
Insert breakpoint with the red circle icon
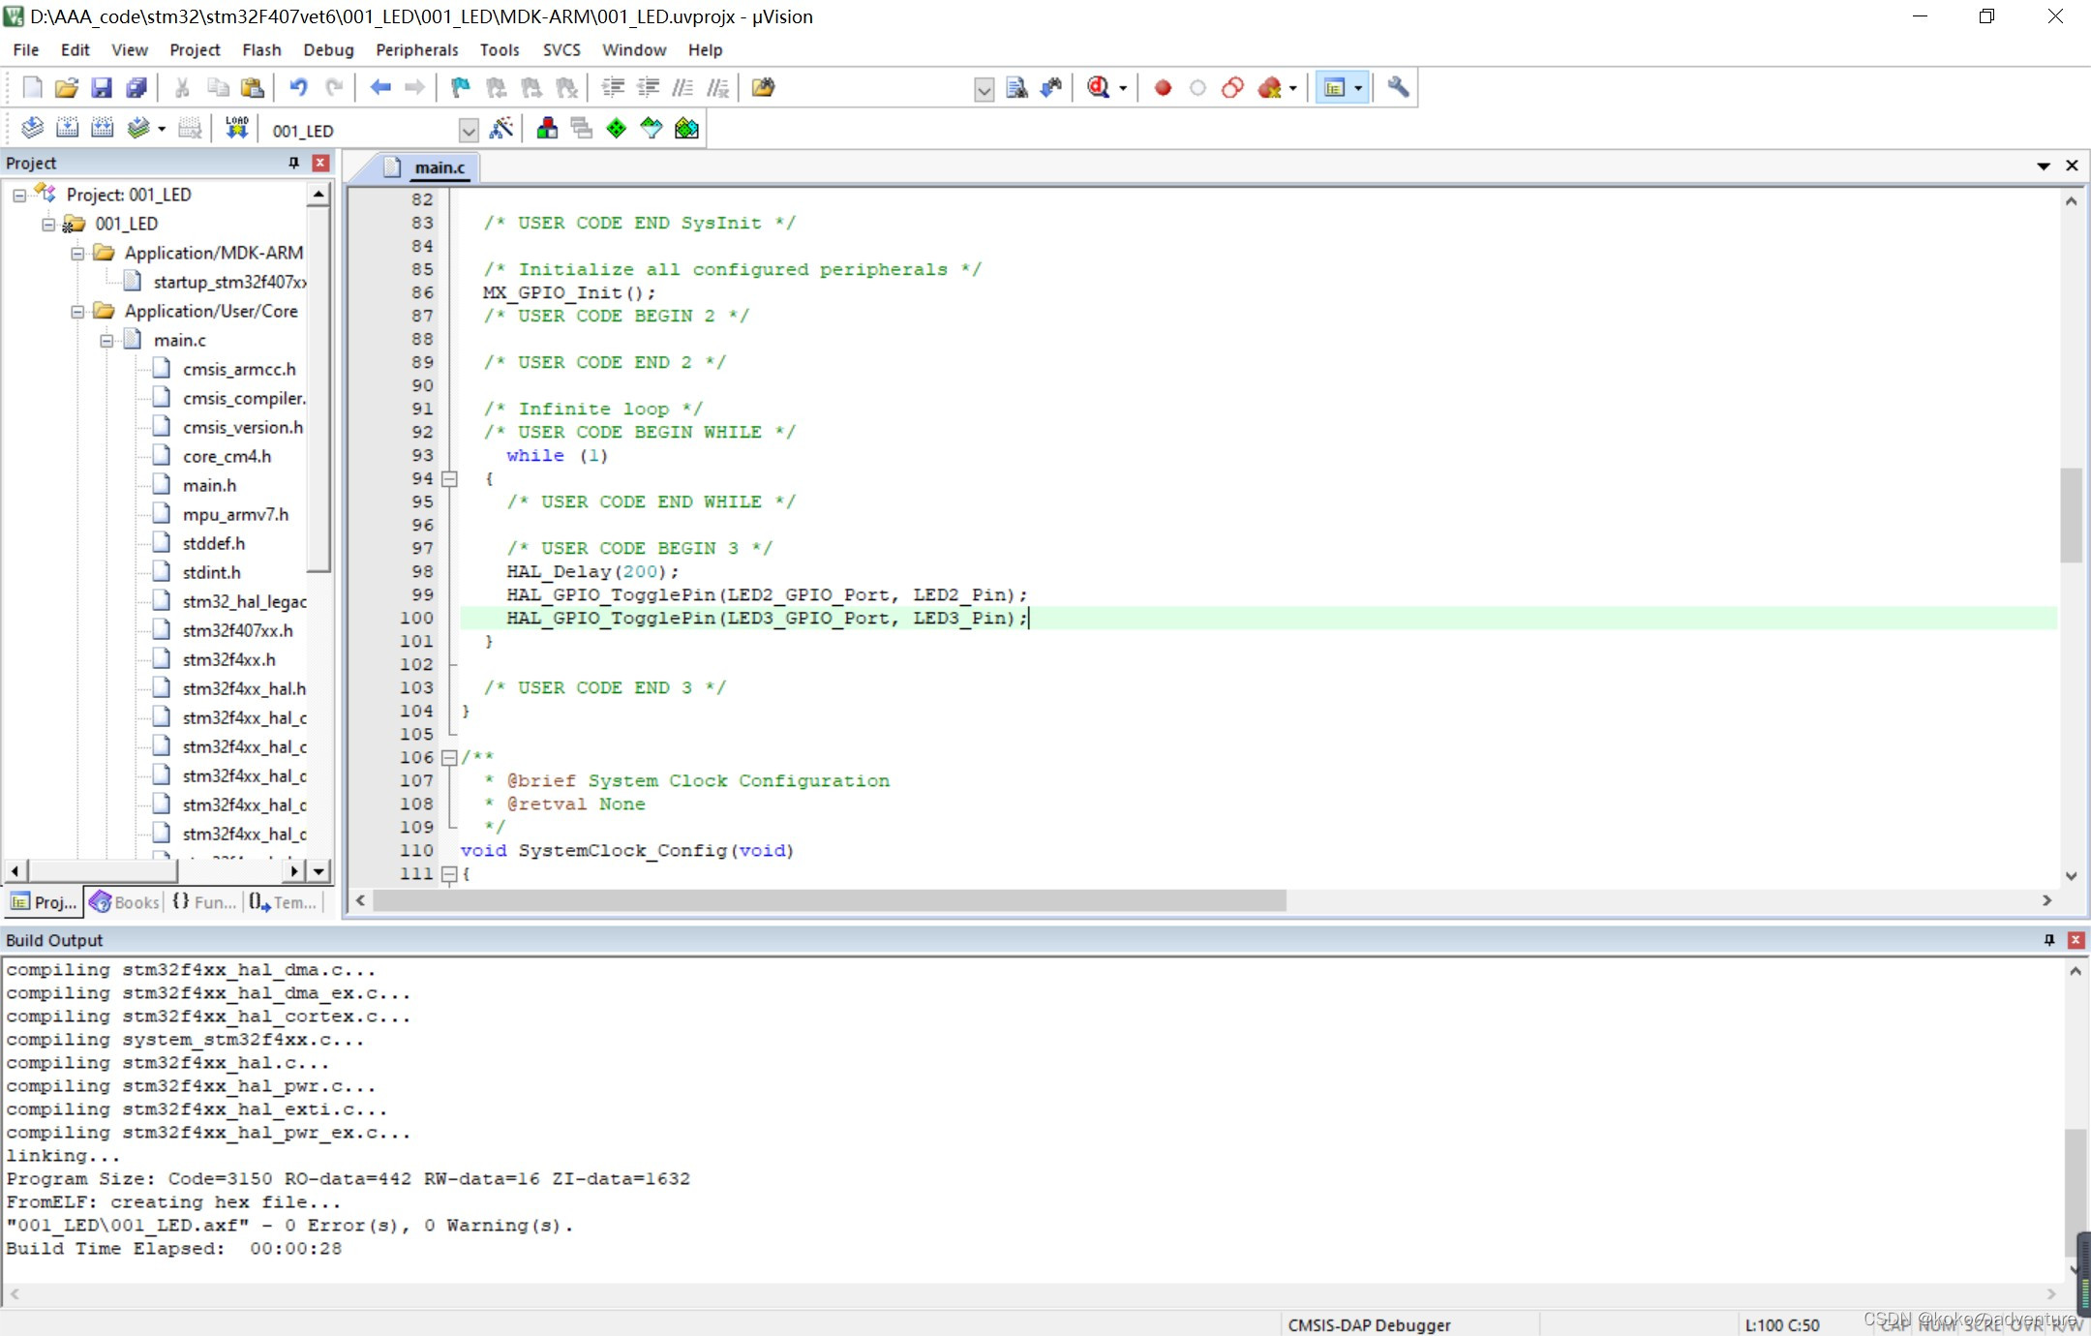tap(1163, 88)
